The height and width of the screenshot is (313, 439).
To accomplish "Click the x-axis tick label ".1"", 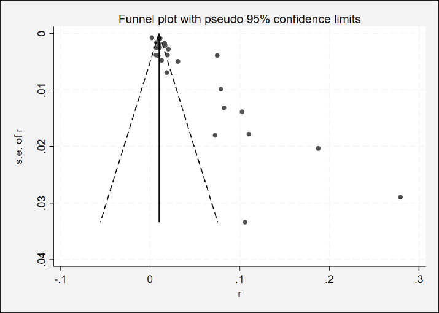I will (238, 280).
